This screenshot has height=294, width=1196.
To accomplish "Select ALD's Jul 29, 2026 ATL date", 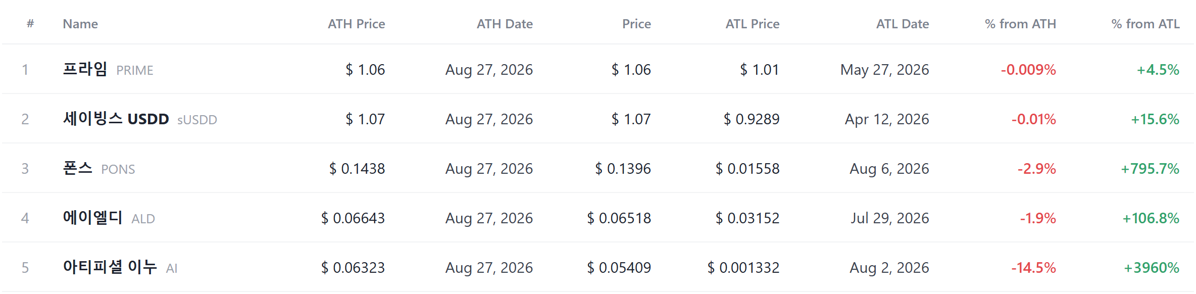I will pos(889,218).
